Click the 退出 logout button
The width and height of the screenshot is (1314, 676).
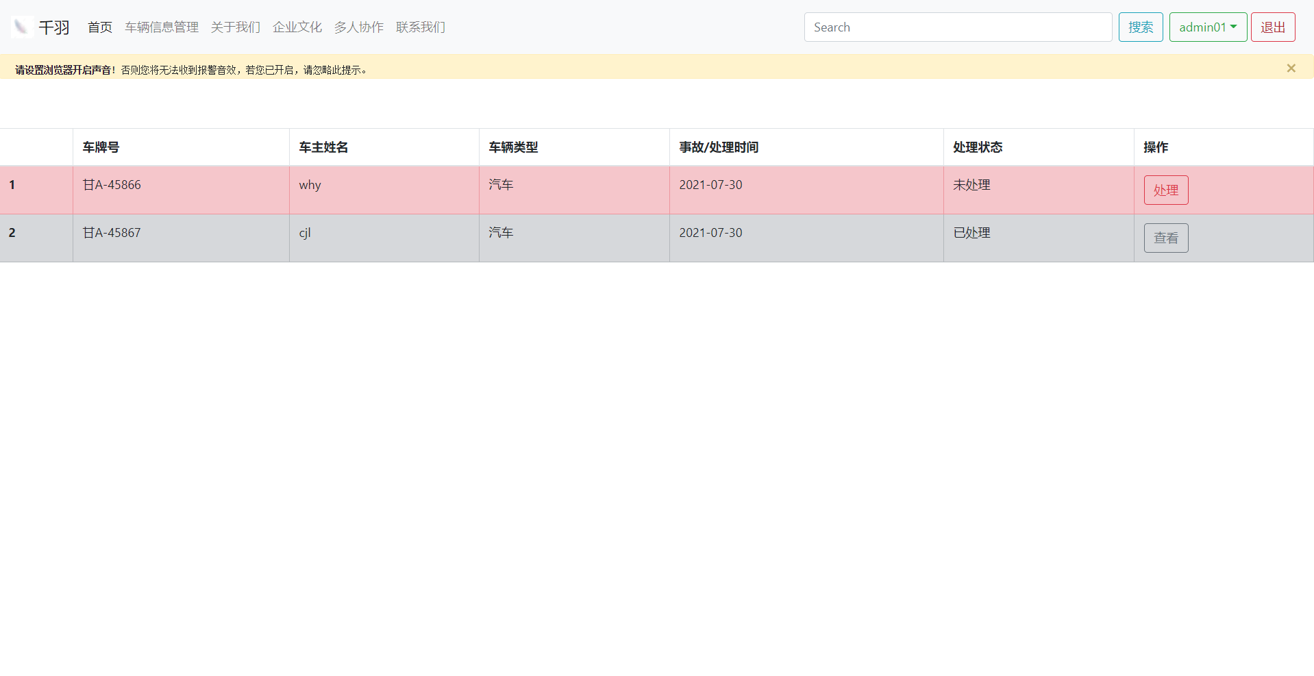pos(1273,27)
